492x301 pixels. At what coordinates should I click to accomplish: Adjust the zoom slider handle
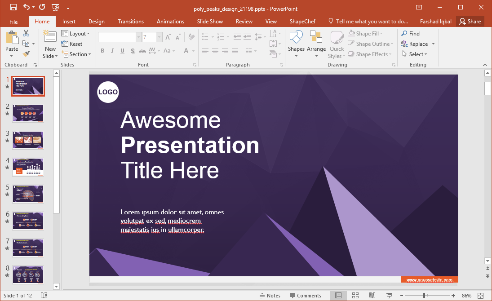pyautogui.click(x=424, y=295)
